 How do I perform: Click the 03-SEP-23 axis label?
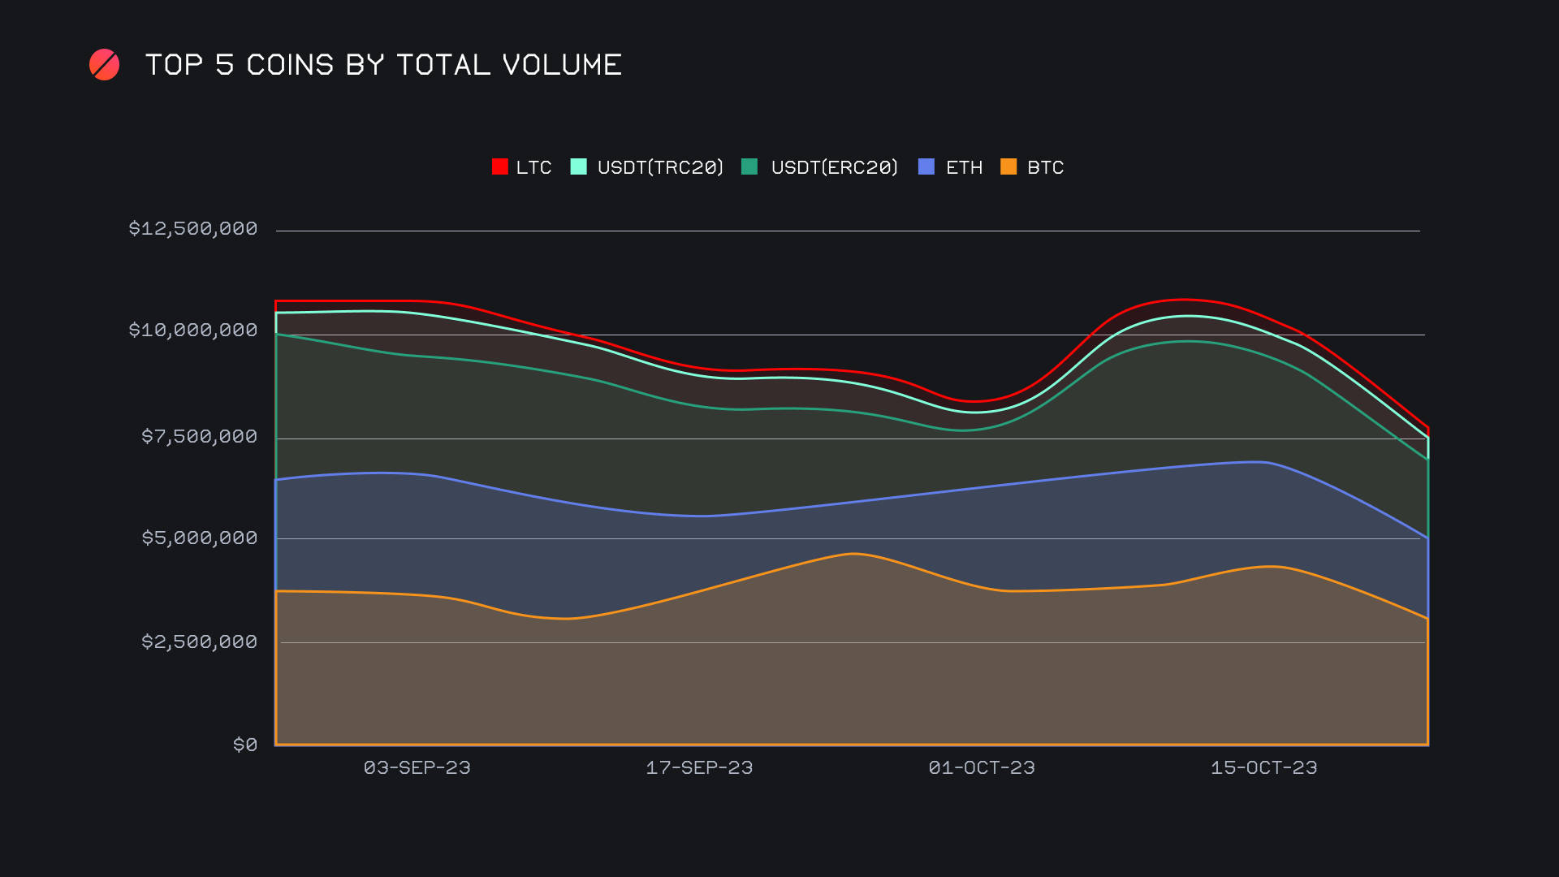417,768
